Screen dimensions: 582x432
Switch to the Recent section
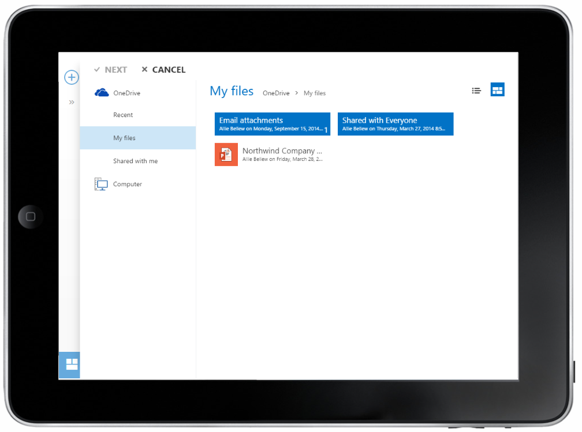click(122, 115)
